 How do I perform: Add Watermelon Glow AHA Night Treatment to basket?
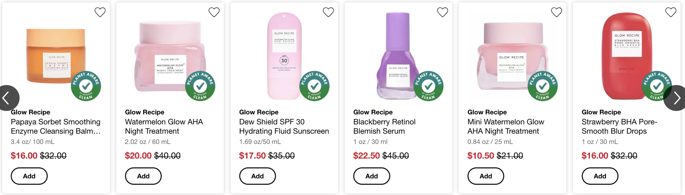point(143,176)
